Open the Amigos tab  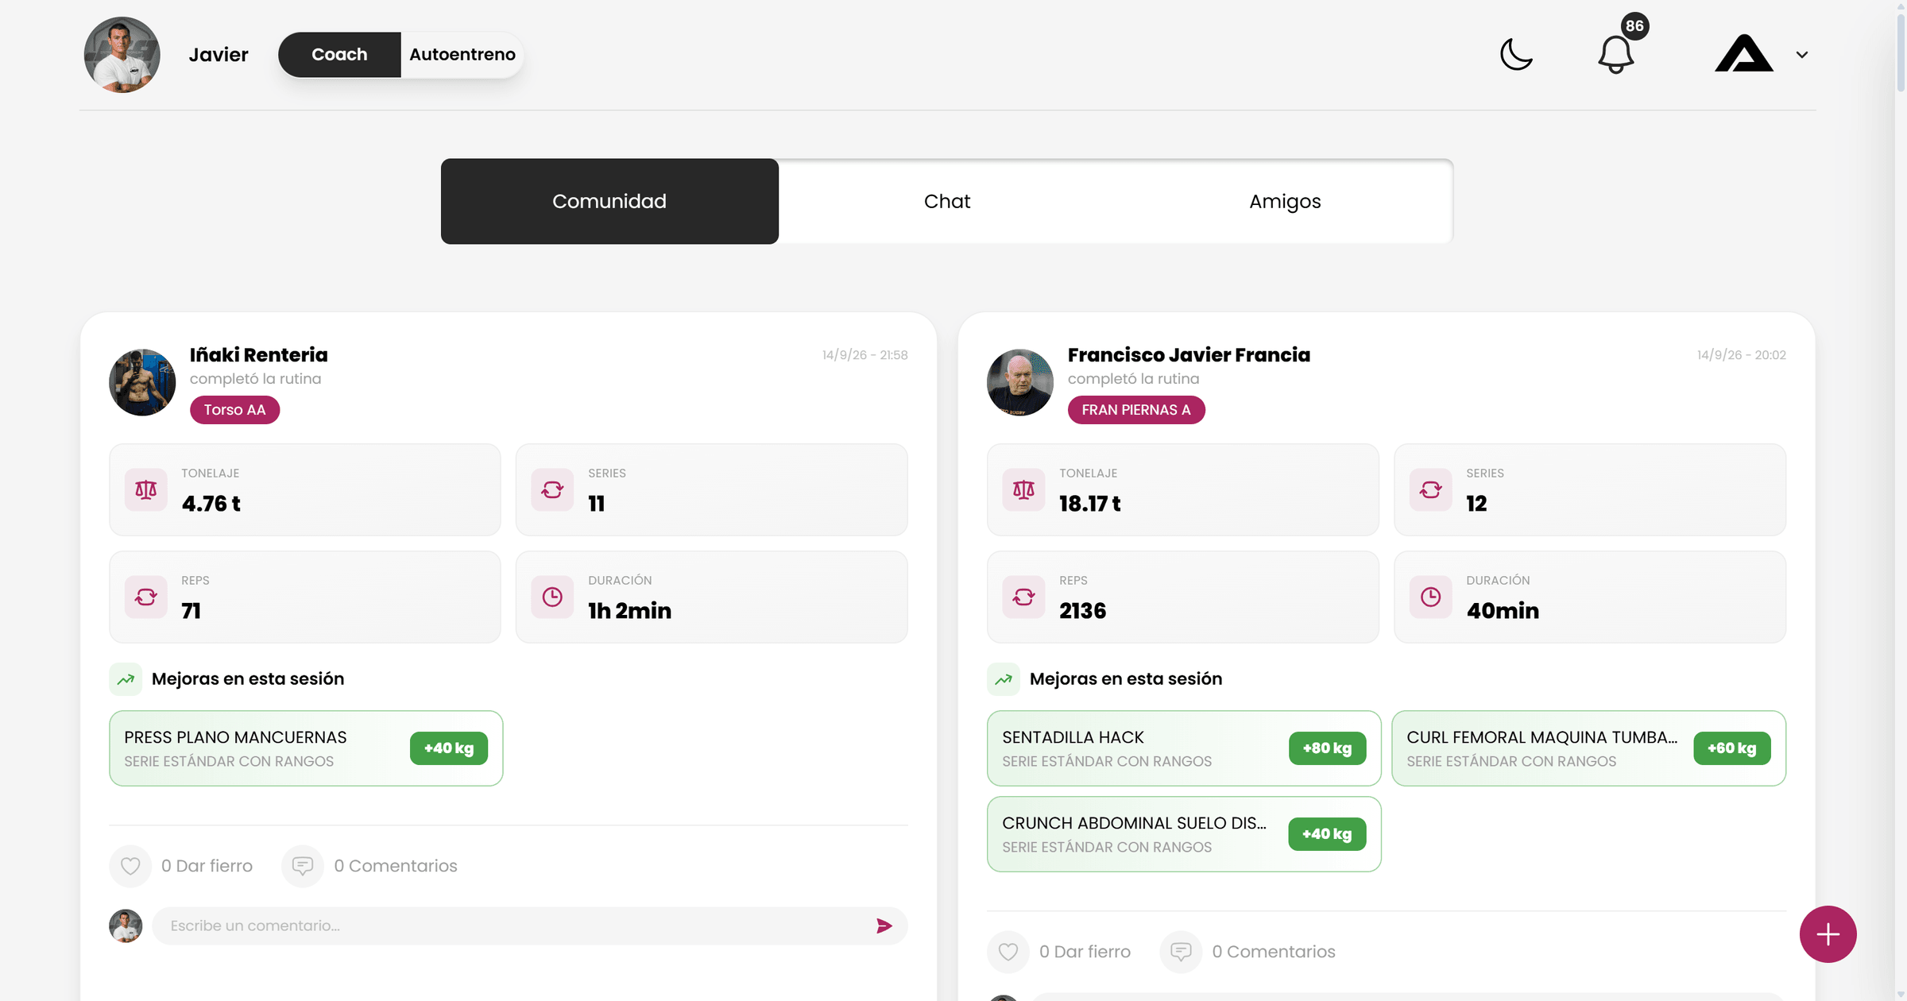pos(1285,202)
